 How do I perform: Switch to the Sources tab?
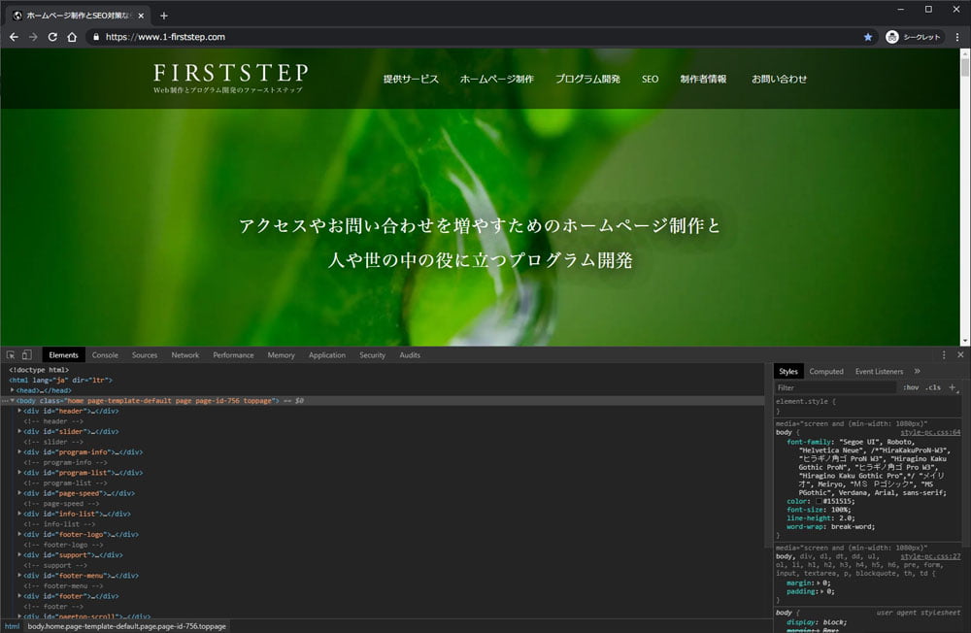145,355
